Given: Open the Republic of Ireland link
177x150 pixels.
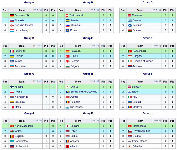Looking at the screenshot, I should pyautogui.click(x=143, y=61).
